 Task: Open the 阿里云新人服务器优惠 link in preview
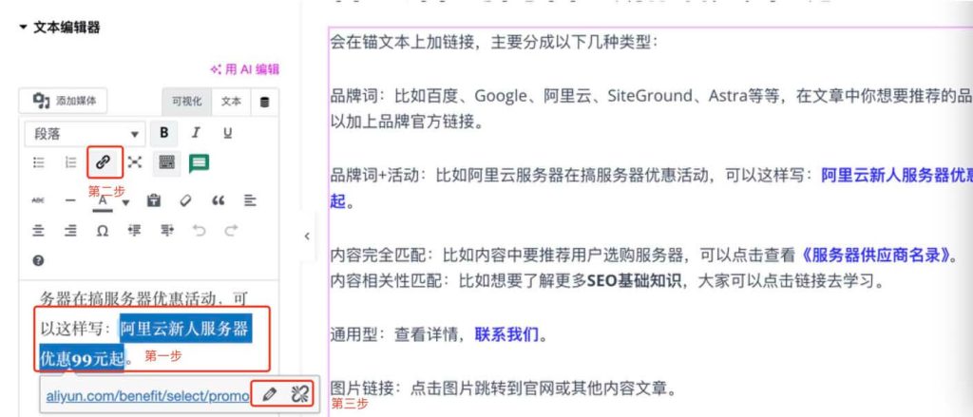[x=897, y=176]
